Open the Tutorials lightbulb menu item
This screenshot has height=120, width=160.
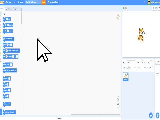coord(20,2)
